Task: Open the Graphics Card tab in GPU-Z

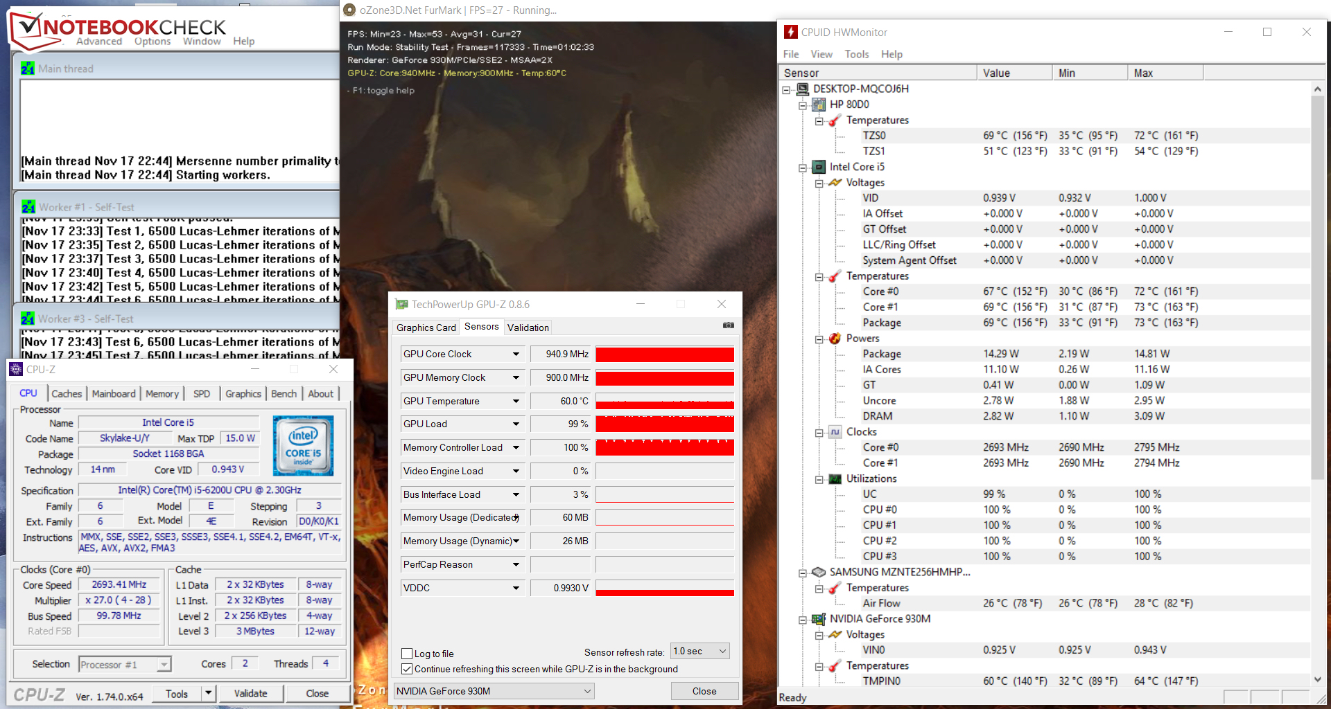Action: pyautogui.click(x=426, y=327)
